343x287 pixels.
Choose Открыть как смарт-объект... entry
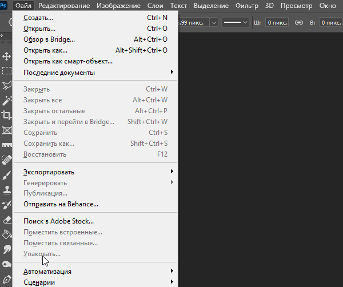[x=95, y=61]
